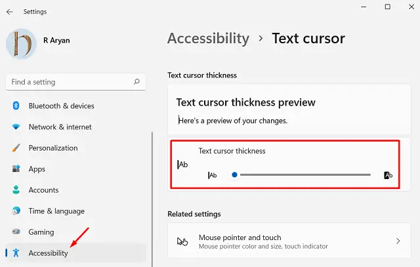Click the mouse pointer and hand icon
The width and height of the screenshot is (420, 267).
182,241
